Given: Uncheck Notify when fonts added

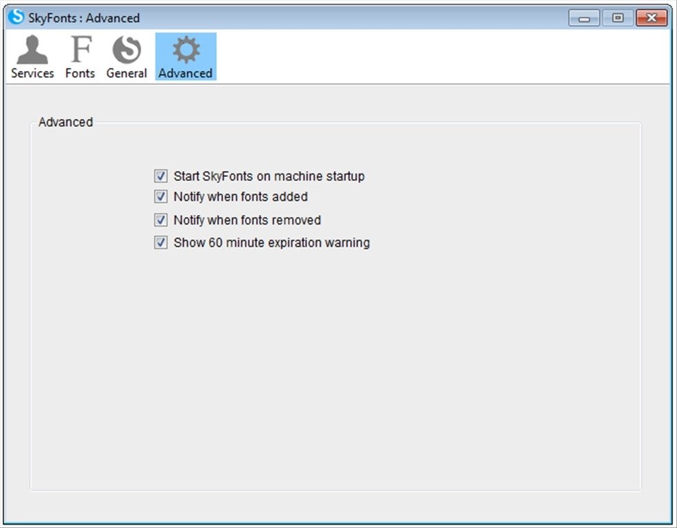Looking at the screenshot, I should pos(160,197).
